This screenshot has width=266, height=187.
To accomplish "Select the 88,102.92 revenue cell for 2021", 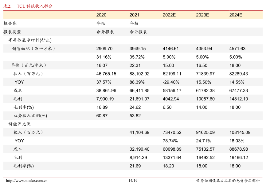I will (139, 74).
